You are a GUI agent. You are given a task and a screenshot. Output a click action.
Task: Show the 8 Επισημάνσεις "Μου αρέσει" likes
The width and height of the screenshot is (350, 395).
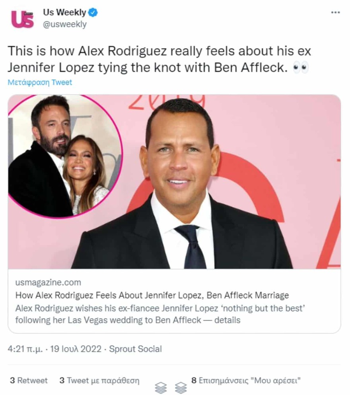246,380
